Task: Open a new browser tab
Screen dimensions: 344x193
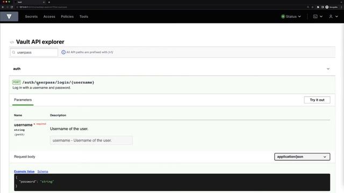Action: [49, 2]
